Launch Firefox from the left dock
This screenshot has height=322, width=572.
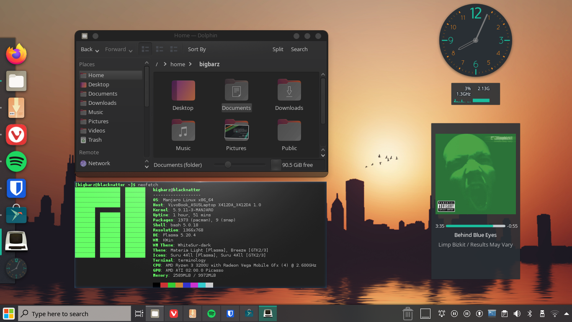pyautogui.click(x=16, y=54)
